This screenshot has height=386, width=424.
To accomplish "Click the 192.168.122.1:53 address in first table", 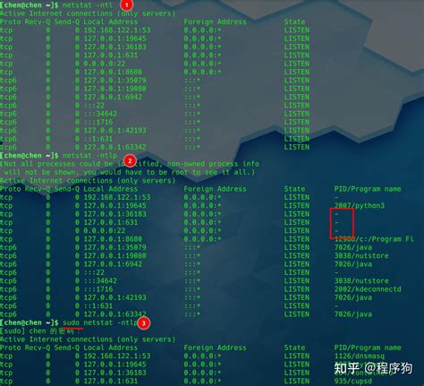I will (x=117, y=30).
